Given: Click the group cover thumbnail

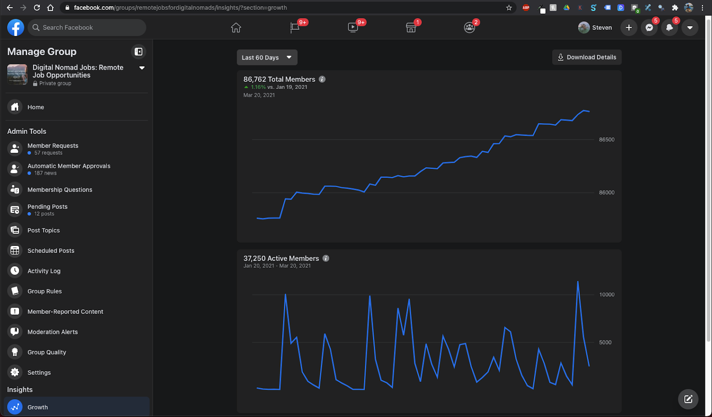Looking at the screenshot, I should tap(17, 74).
